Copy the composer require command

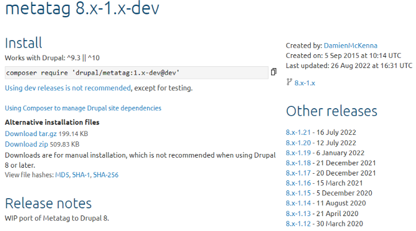274,72
